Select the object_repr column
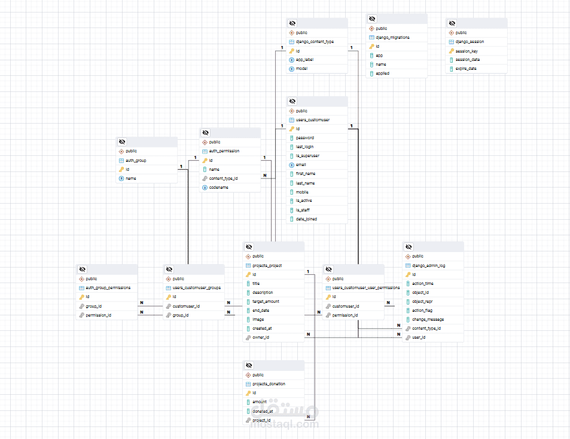570x439 pixels. (422, 302)
